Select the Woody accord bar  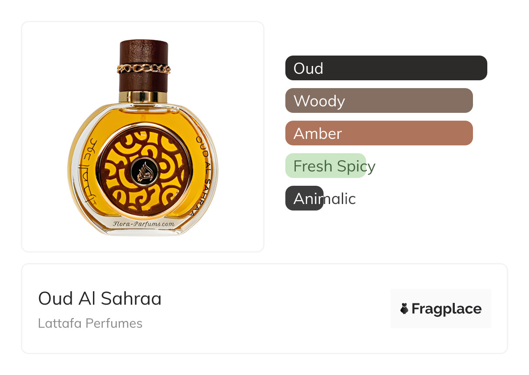click(x=379, y=101)
